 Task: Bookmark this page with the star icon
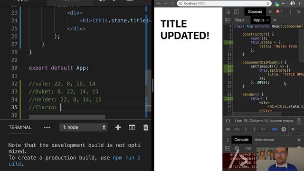point(268,3)
